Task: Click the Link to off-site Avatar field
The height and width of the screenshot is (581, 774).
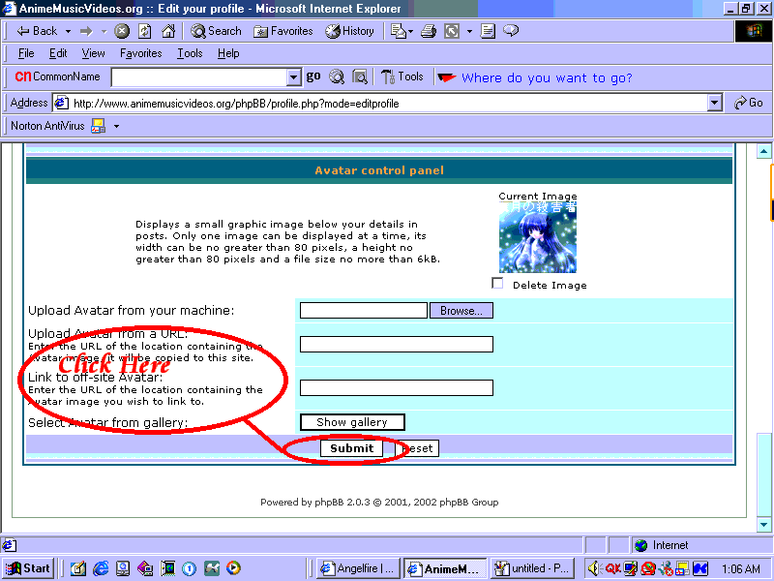Action: pos(397,388)
